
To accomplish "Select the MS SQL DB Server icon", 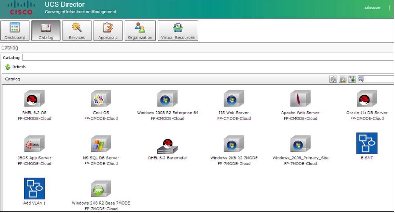I will tap(101, 143).
